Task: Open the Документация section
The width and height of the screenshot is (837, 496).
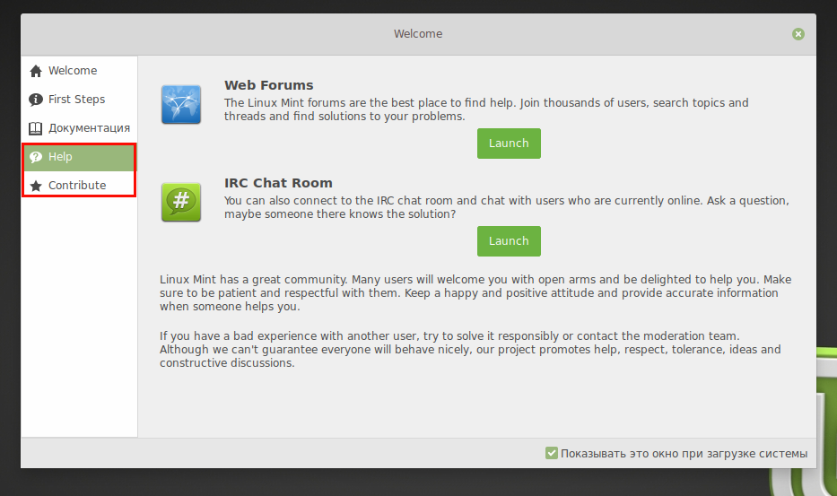Action: pyautogui.click(x=79, y=128)
